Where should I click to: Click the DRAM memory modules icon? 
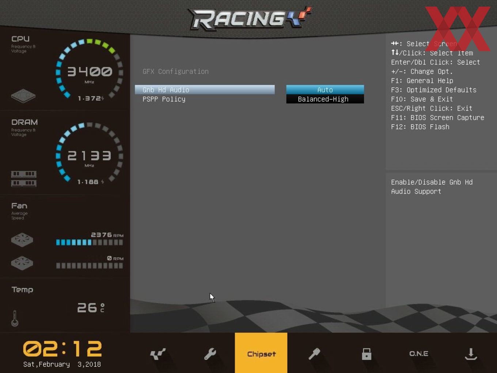click(x=24, y=178)
